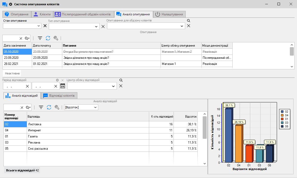Screen dimensions: 297x178
Task: Clear the Стан опитування filter with X
Action: click(45, 26)
